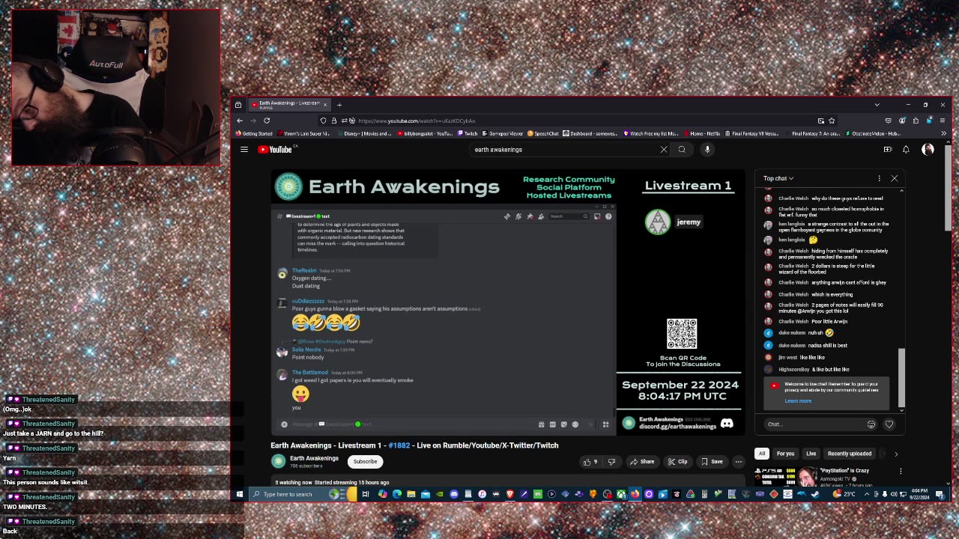Open the YouTube hamburger guide menu
The height and width of the screenshot is (539, 959).
pos(244,150)
